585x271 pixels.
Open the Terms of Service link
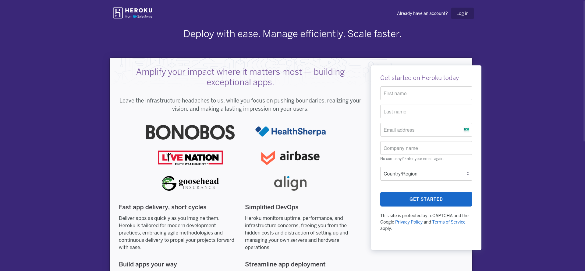point(448,222)
